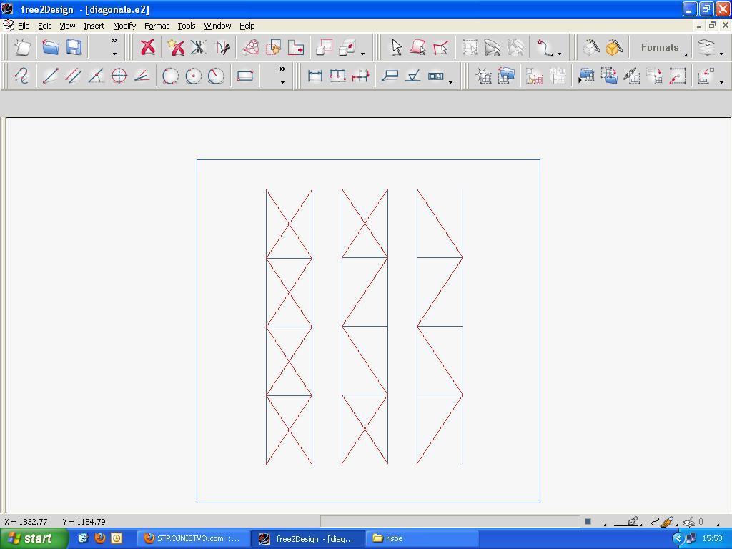Open the Insert menu

pos(94,26)
